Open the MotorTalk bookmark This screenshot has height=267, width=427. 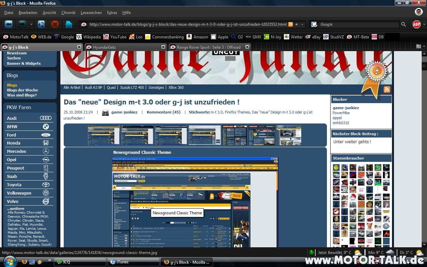click(x=16, y=37)
